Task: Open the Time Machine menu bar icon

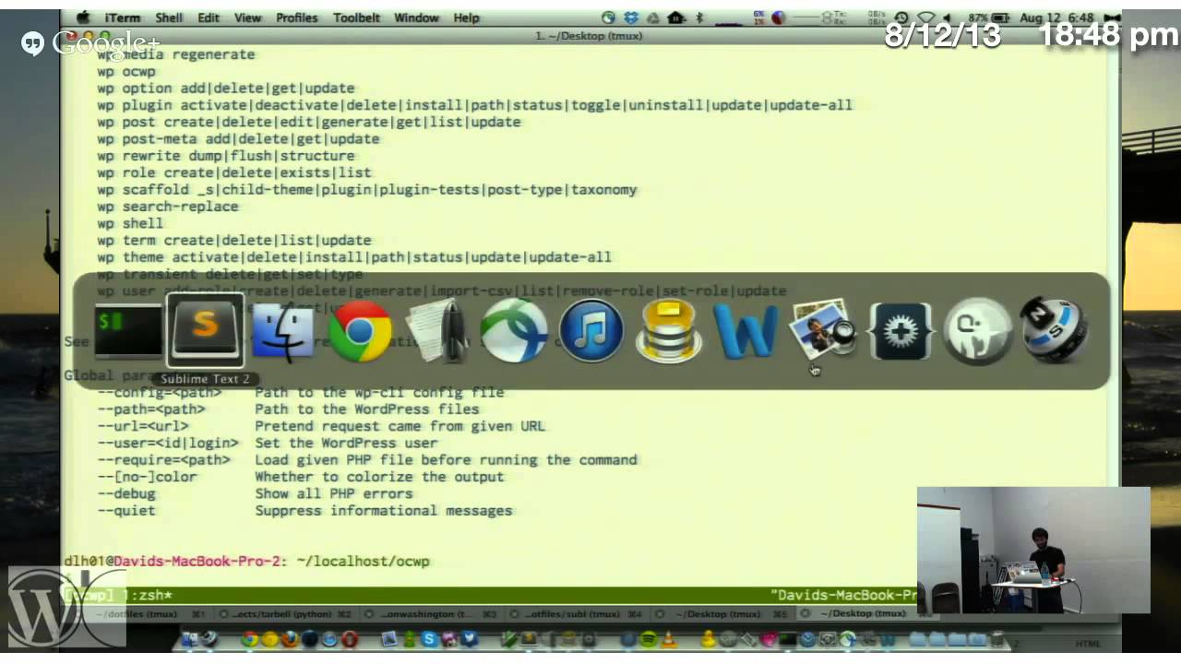Action: pos(901,18)
